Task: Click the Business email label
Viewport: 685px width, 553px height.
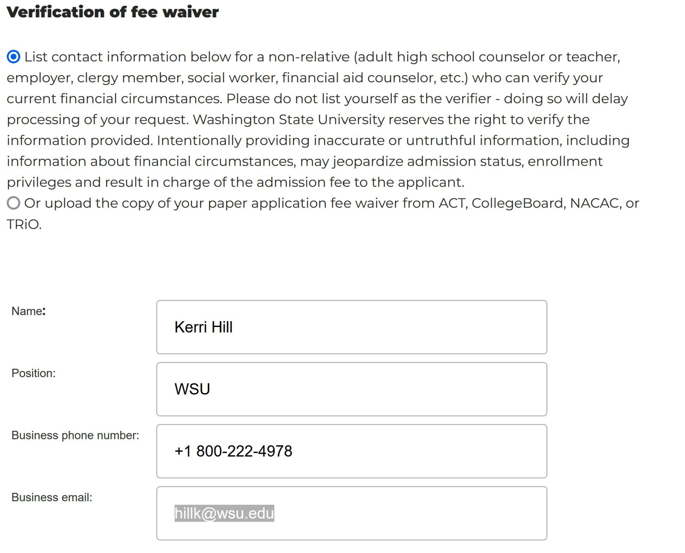Action: point(52,497)
